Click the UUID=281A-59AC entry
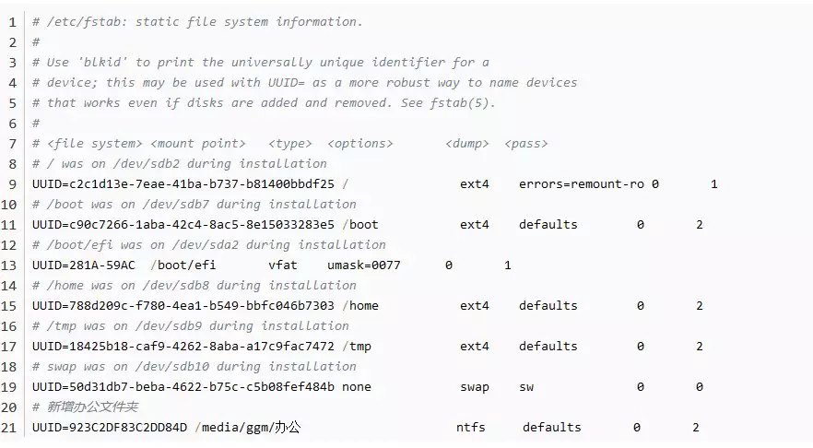The height and width of the screenshot is (448, 813). click(84, 265)
